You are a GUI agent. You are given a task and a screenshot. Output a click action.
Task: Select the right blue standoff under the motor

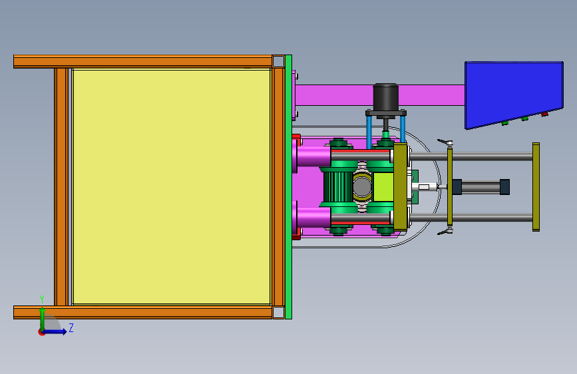pyautogui.click(x=403, y=130)
